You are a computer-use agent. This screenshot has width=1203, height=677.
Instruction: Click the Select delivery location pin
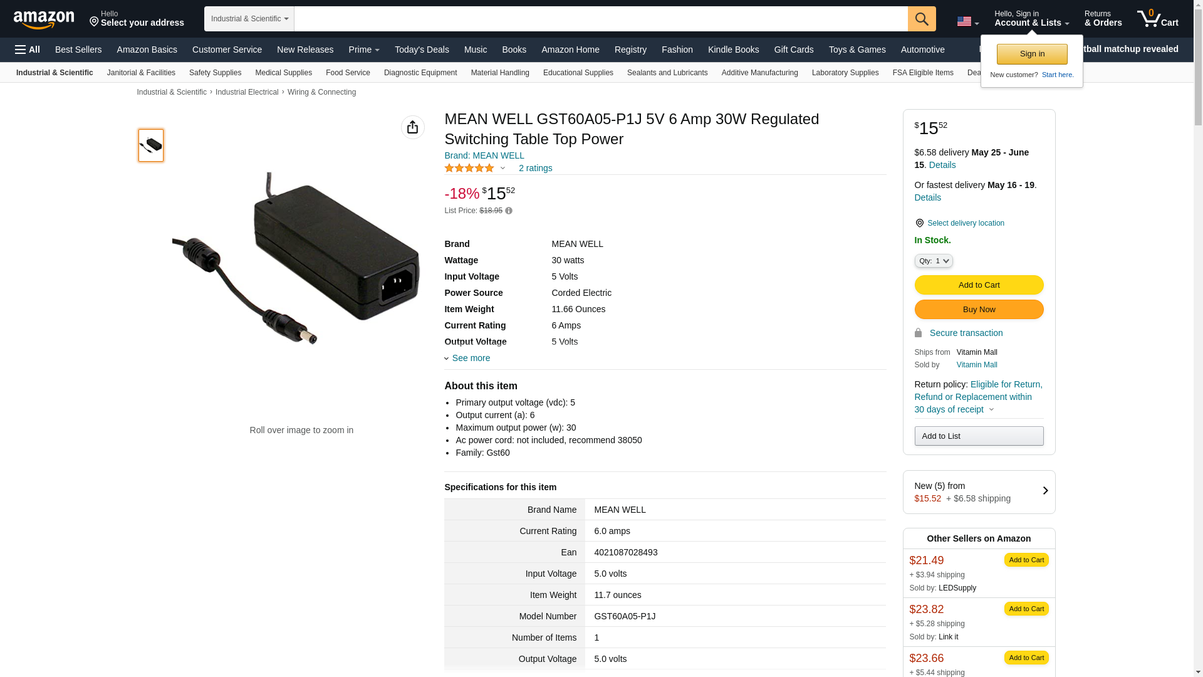click(x=919, y=223)
